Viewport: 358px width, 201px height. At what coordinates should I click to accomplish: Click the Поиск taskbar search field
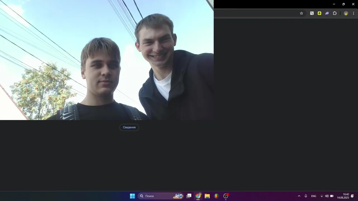pyautogui.click(x=161, y=196)
